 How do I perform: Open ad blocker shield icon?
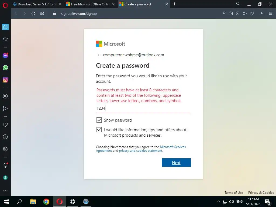[x=238, y=13]
